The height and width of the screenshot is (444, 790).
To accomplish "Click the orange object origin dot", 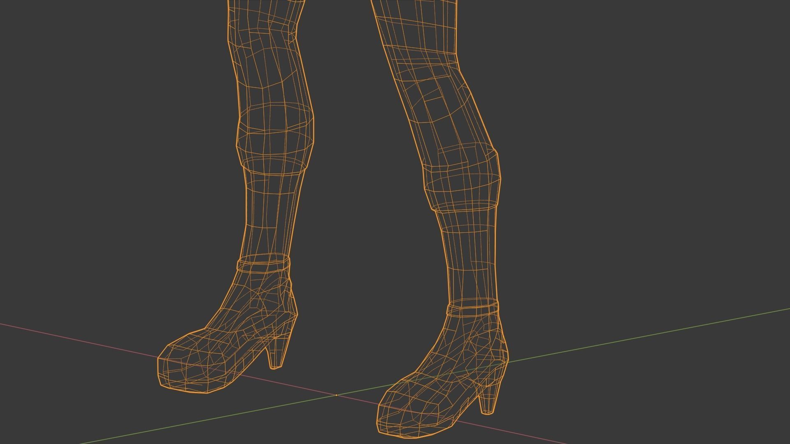I will point(336,395).
